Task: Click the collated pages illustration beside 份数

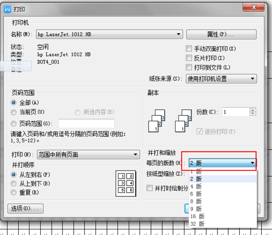Action: click(183, 121)
